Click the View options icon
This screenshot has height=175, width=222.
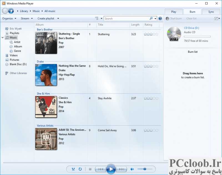[97, 18]
